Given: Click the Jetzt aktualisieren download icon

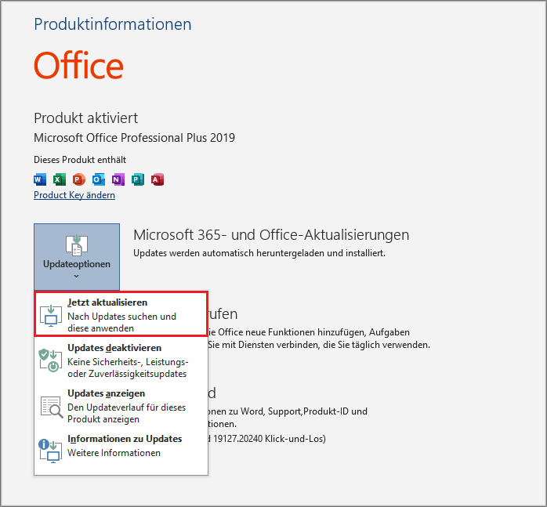Looking at the screenshot, I should click(51, 316).
